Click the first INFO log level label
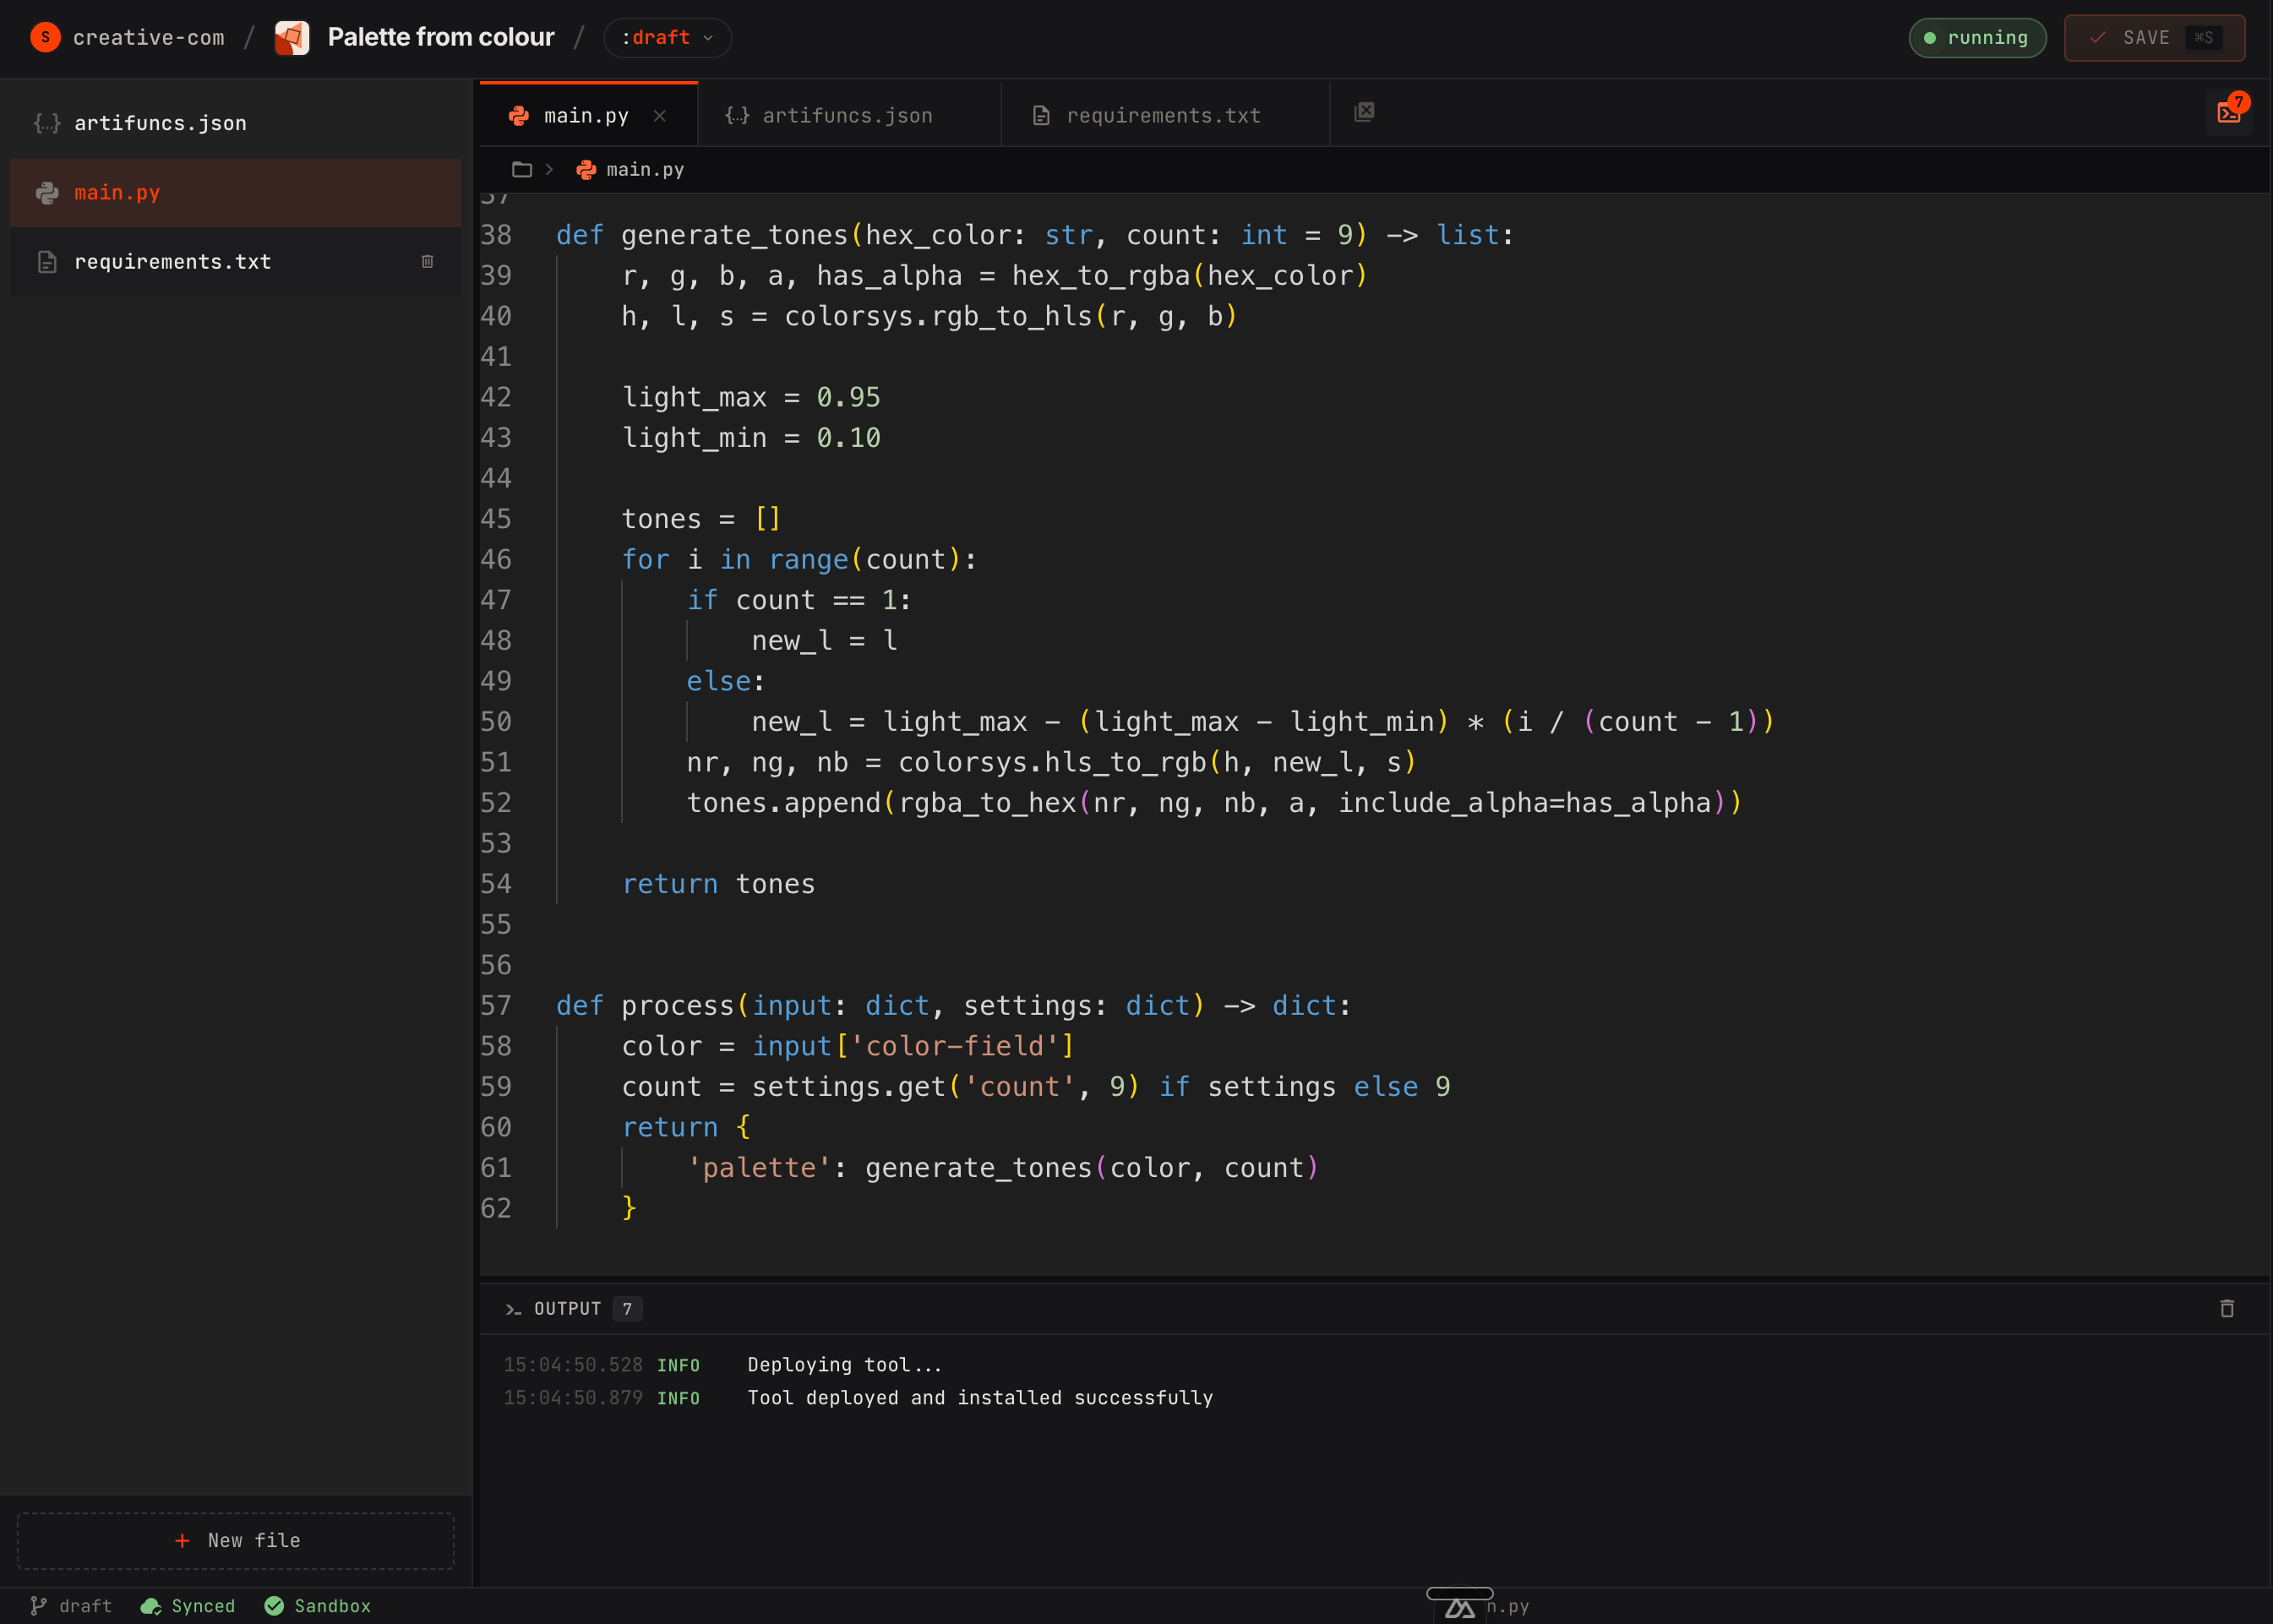 click(x=678, y=1365)
